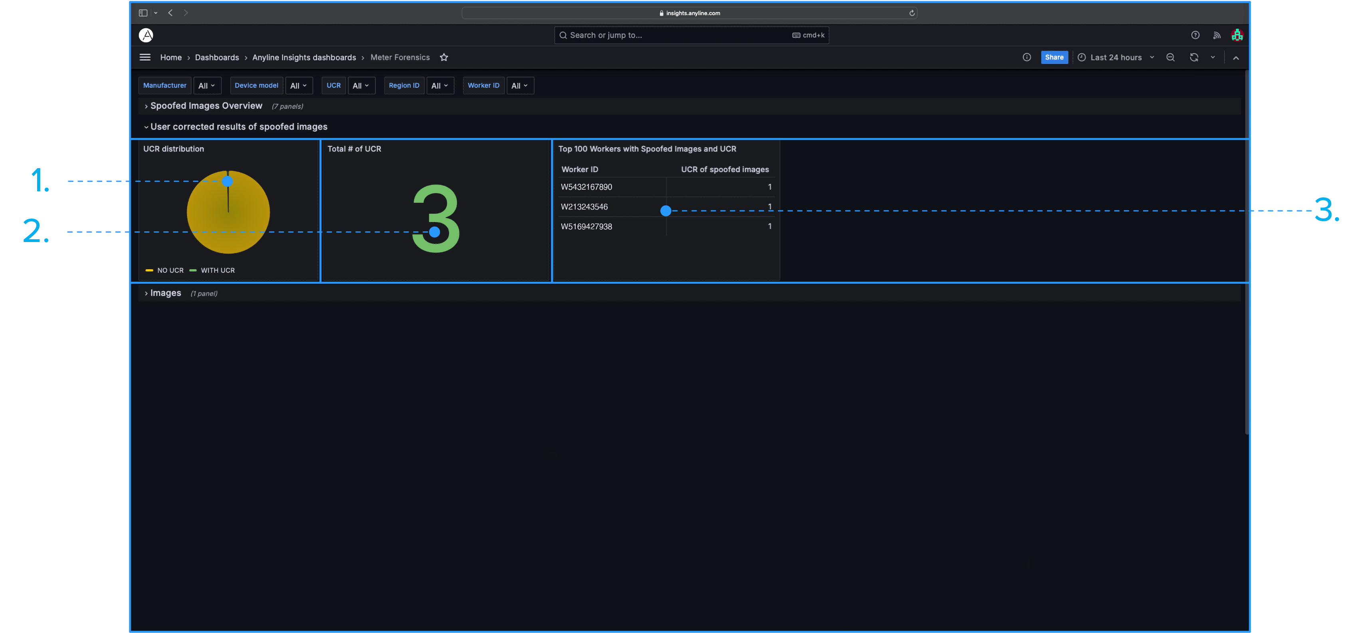Open dashboard insights info icon

[x=1026, y=57]
